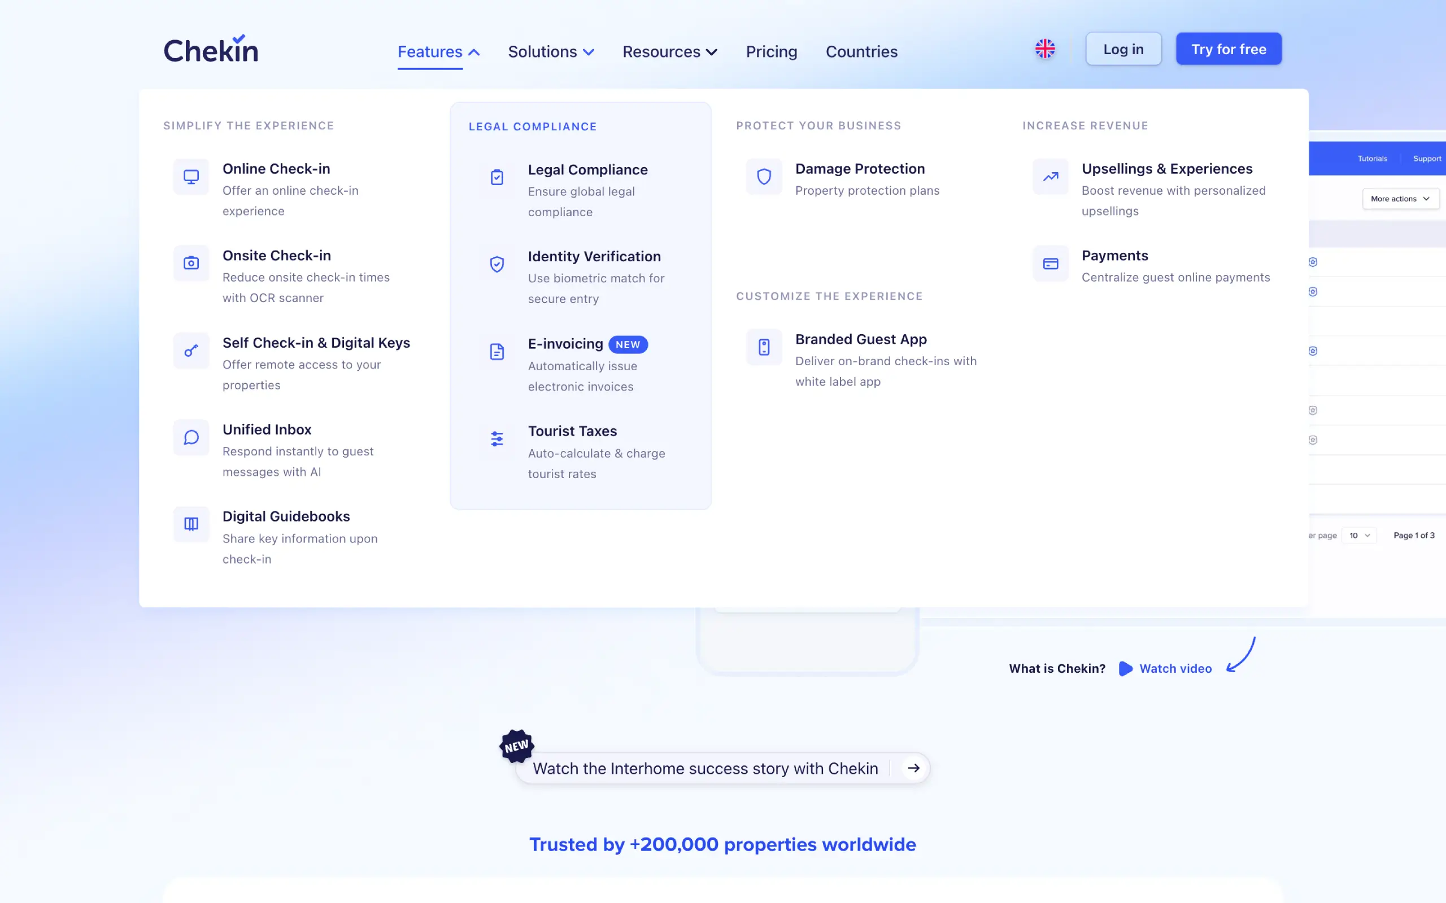Click the Self Check-in key icon
1446x903 pixels.
(x=191, y=350)
